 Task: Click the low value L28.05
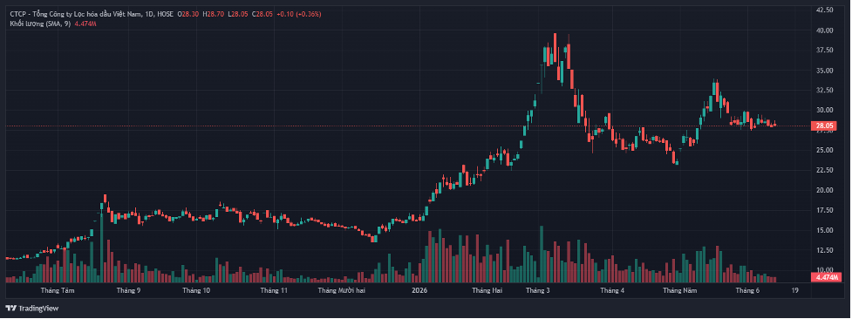coord(237,14)
